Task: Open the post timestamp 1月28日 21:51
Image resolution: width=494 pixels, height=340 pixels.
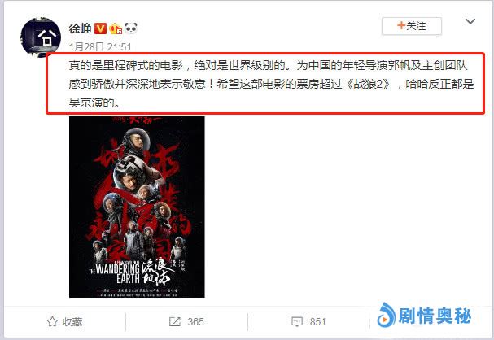Action: coord(100,47)
